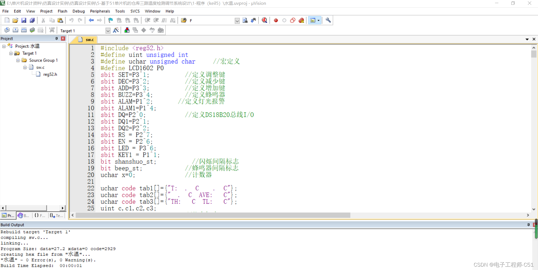The width and height of the screenshot is (538, 270).
Task: Open the Target 1 selection dropdown
Action: click(108, 31)
